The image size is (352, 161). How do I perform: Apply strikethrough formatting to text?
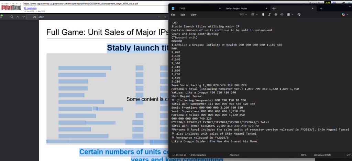(x=275, y=15)
